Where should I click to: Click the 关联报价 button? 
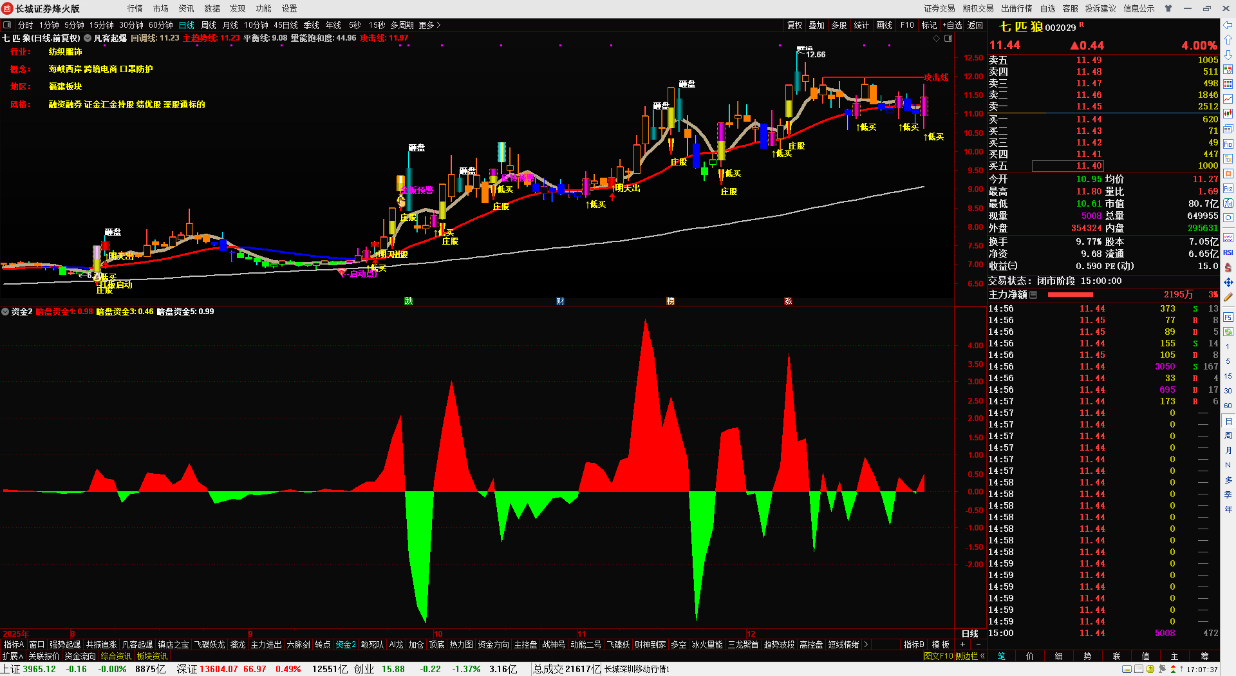click(x=44, y=656)
